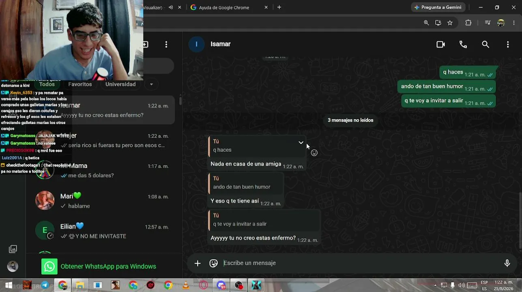
Task: Bookmark this page with the star
Action: 450,23
